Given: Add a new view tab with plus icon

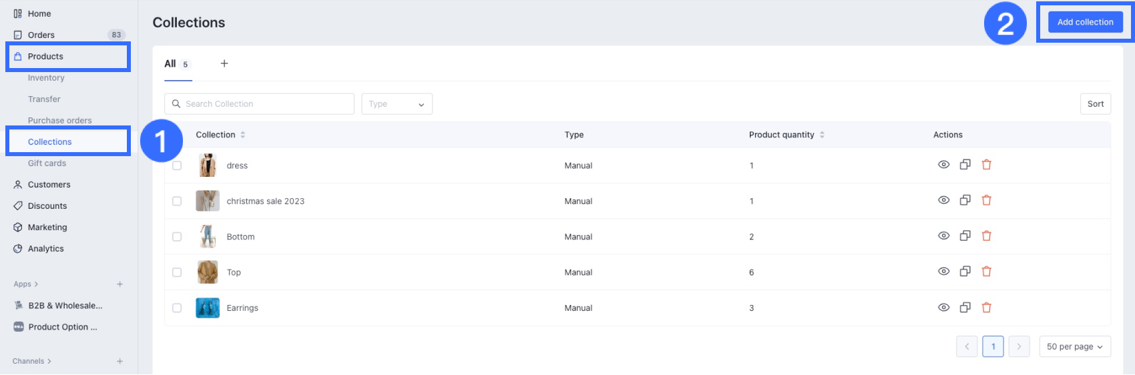Looking at the screenshot, I should [224, 63].
